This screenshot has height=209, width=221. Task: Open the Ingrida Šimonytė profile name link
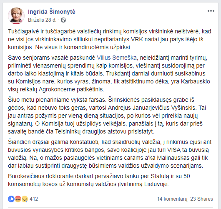coord(52,12)
